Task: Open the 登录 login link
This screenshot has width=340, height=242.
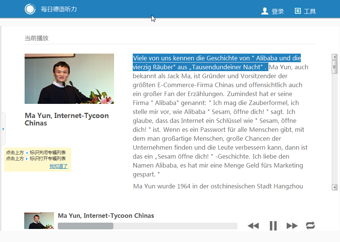Action: click(x=278, y=11)
